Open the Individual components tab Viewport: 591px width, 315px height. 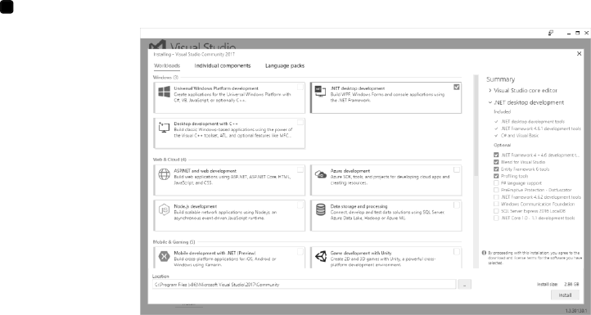point(223,65)
